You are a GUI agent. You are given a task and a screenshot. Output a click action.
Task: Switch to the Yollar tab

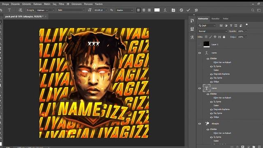[226, 18]
